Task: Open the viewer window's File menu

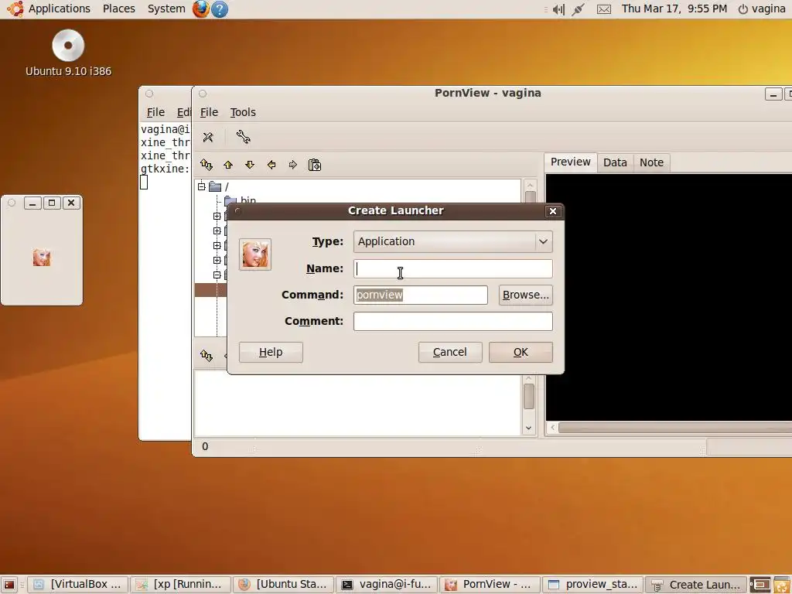Action: tap(209, 112)
